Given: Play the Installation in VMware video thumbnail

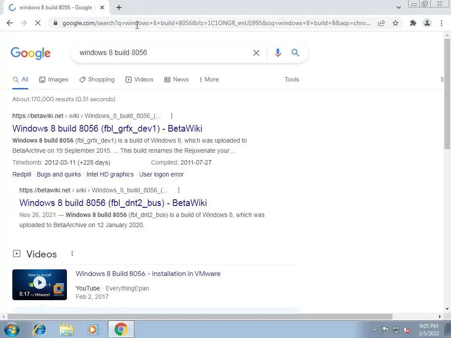Looking at the screenshot, I should pos(40,285).
